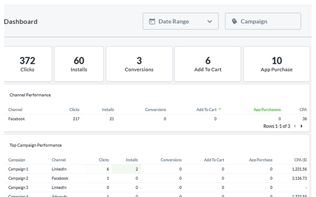This screenshot has height=197, width=316.
Task: Click the tag icon beside Campaign
Action: tap(234, 22)
